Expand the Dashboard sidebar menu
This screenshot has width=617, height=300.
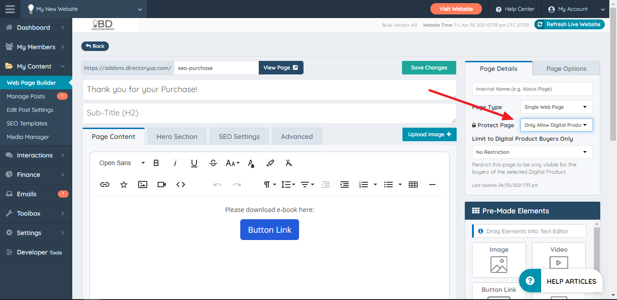pos(36,28)
